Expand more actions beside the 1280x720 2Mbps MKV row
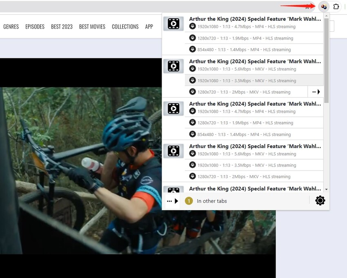347x278 pixels. [x=316, y=92]
